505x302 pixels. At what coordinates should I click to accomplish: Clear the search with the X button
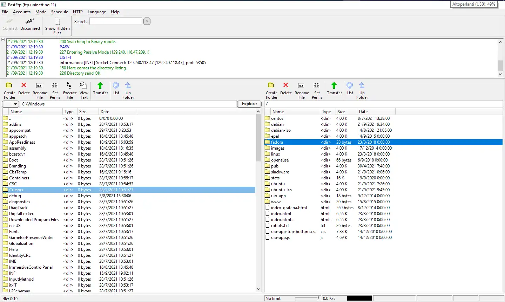click(x=147, y=21)
